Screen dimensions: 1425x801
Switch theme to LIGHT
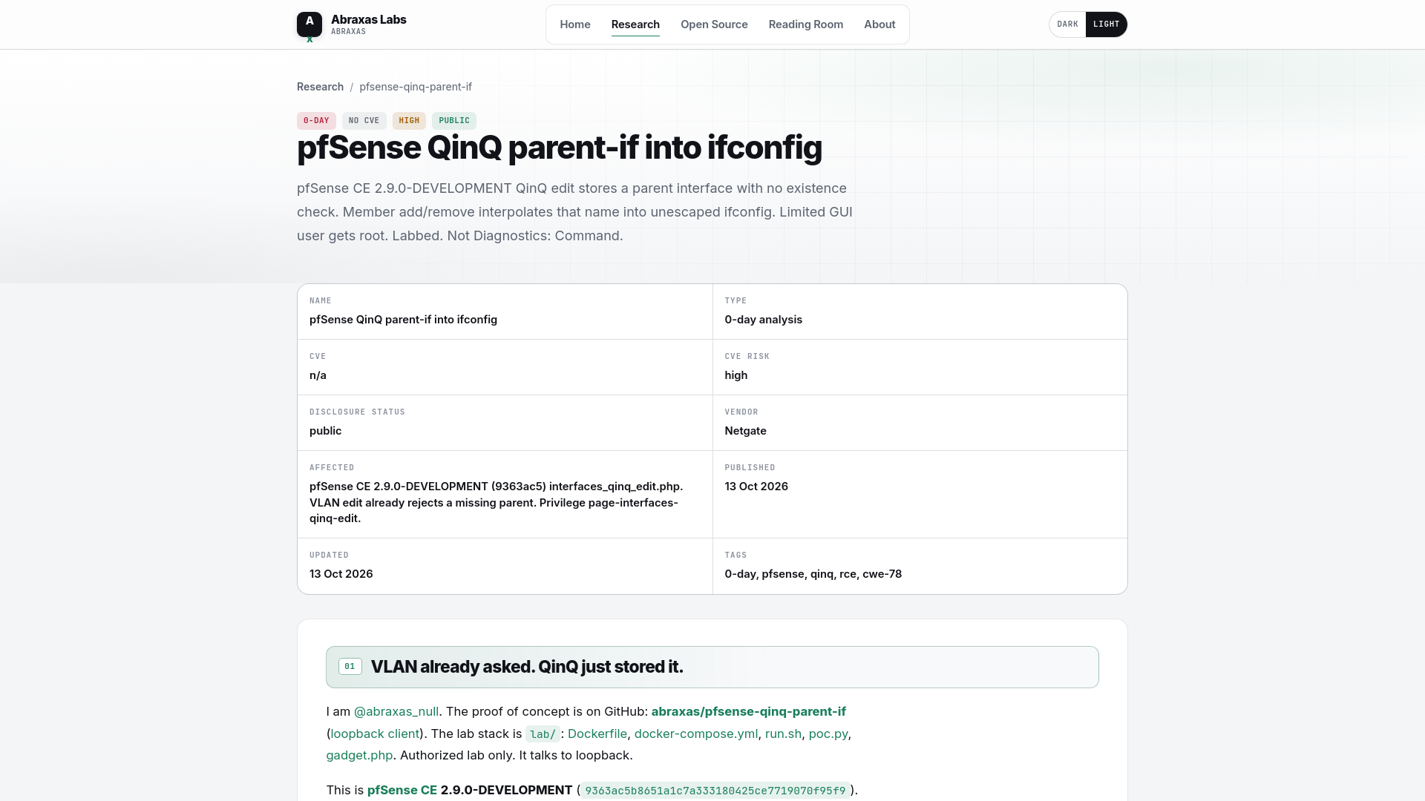pos(1106,24)
